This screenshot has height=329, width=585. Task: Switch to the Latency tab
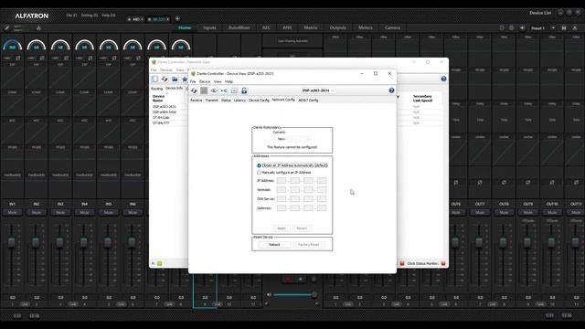click(239, 101)
